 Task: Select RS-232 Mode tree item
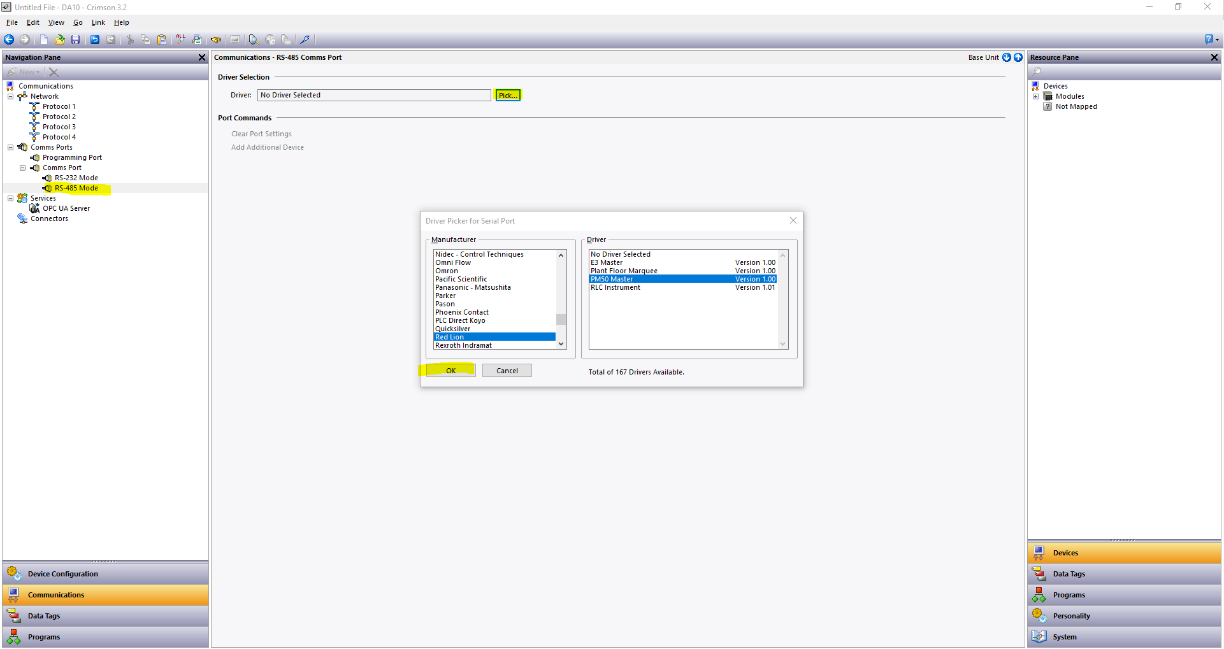tap(76, 178)
